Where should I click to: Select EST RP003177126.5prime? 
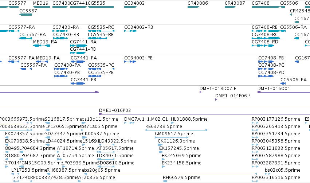point(255,123)
